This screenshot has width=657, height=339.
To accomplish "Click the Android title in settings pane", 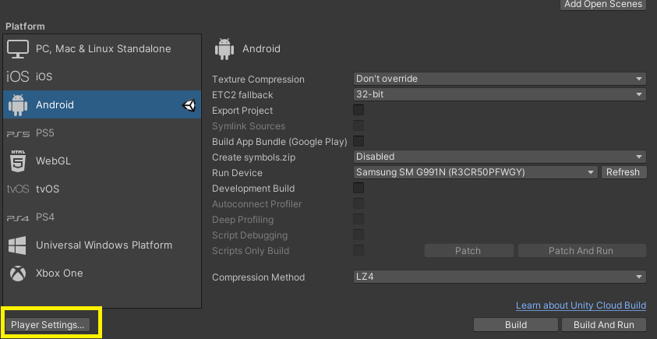I will tap(261, 48).
